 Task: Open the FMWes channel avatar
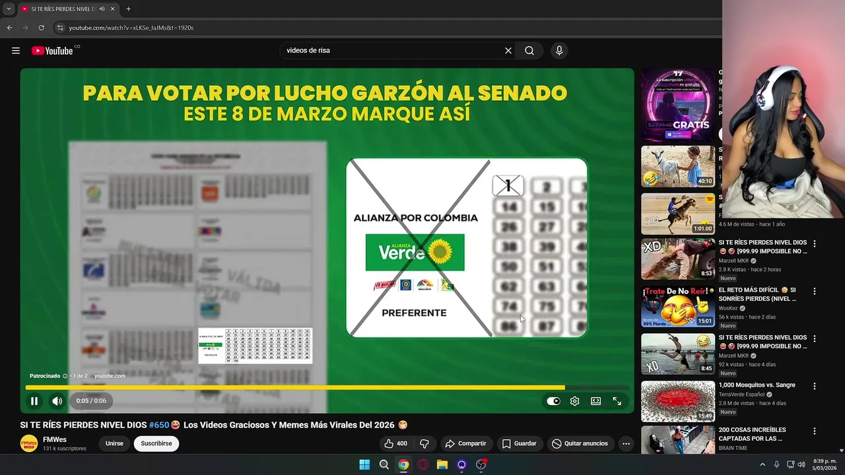click(29, 443)
